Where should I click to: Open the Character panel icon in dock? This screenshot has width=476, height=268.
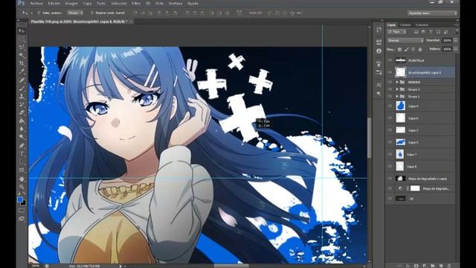(379, 85)
